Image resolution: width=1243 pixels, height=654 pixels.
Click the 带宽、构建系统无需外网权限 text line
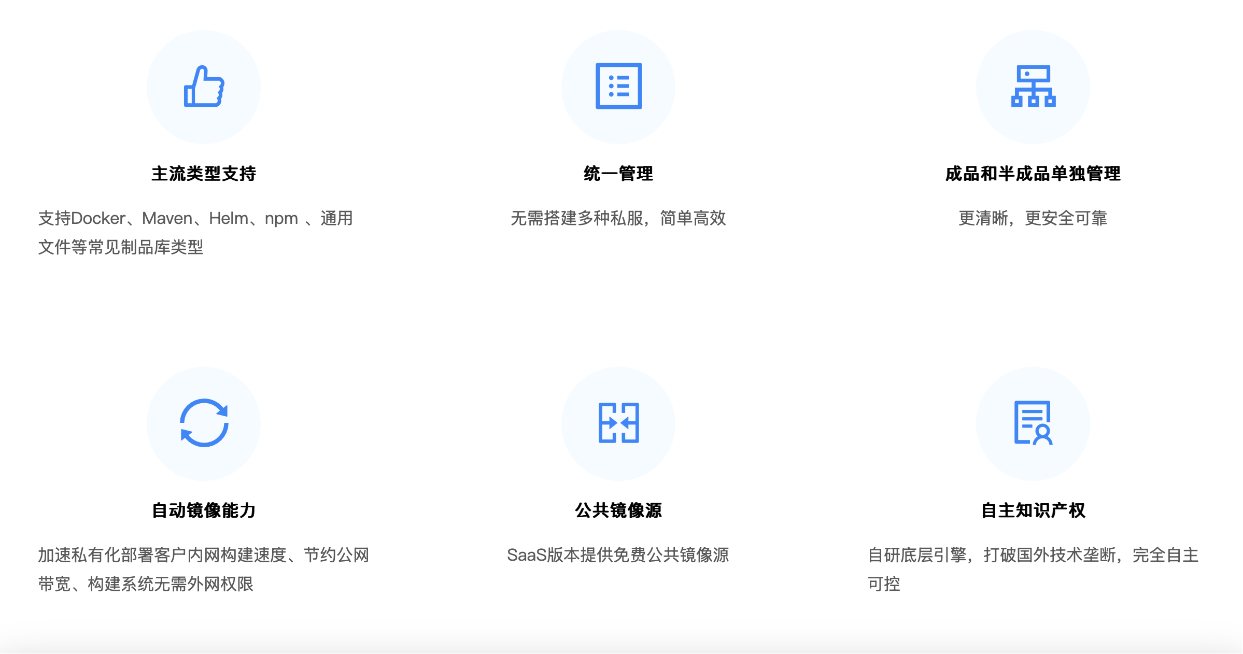pyautogui.click(x=146, y=584)
